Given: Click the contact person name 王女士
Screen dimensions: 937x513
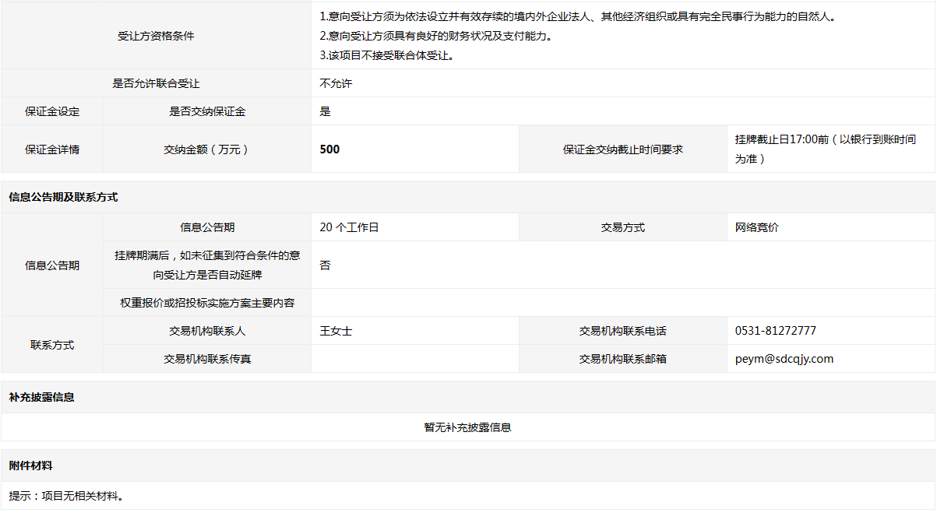Looking at the screenshot, I should coord(336,331).
